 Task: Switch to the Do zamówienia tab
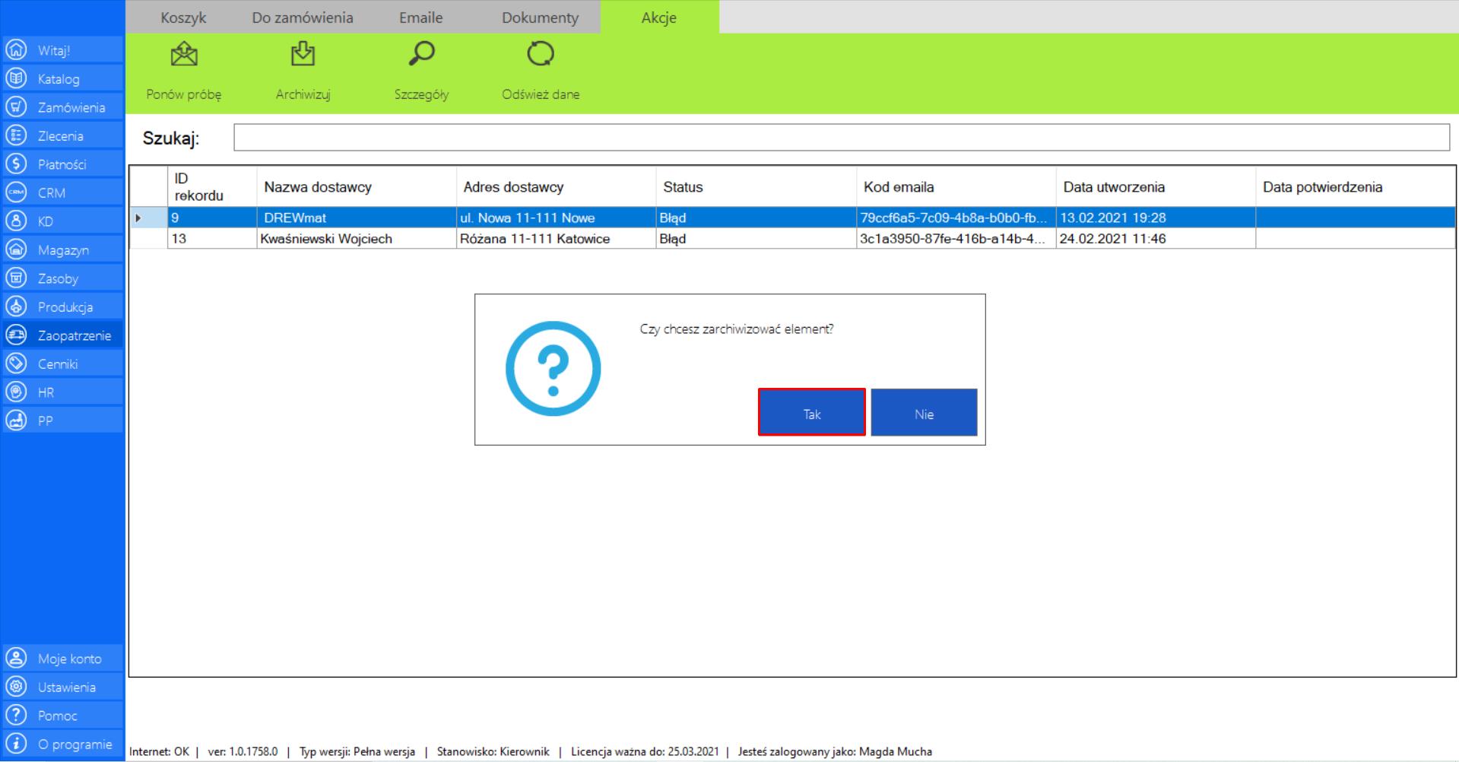point(303,17)
